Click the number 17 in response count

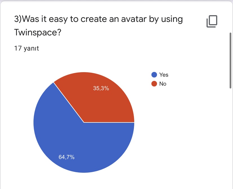coord(17,48)
